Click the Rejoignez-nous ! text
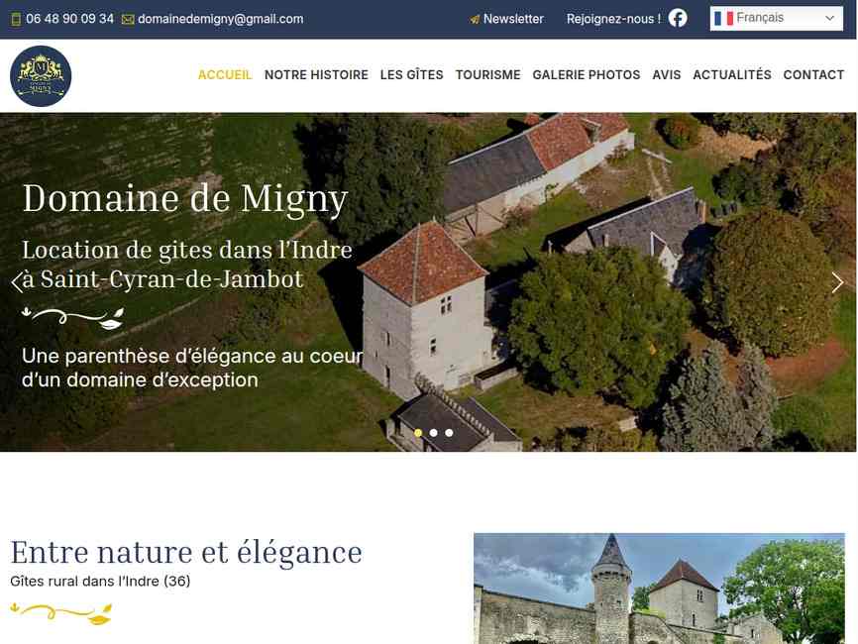Viewport: 858px width, 644px height. (613, 19)
